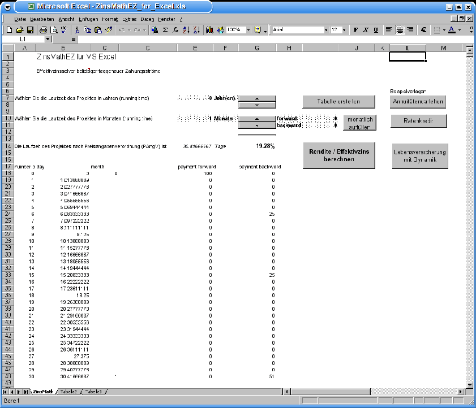Open Print Preview
Screen dimensions: 476x408
[54, 30]
